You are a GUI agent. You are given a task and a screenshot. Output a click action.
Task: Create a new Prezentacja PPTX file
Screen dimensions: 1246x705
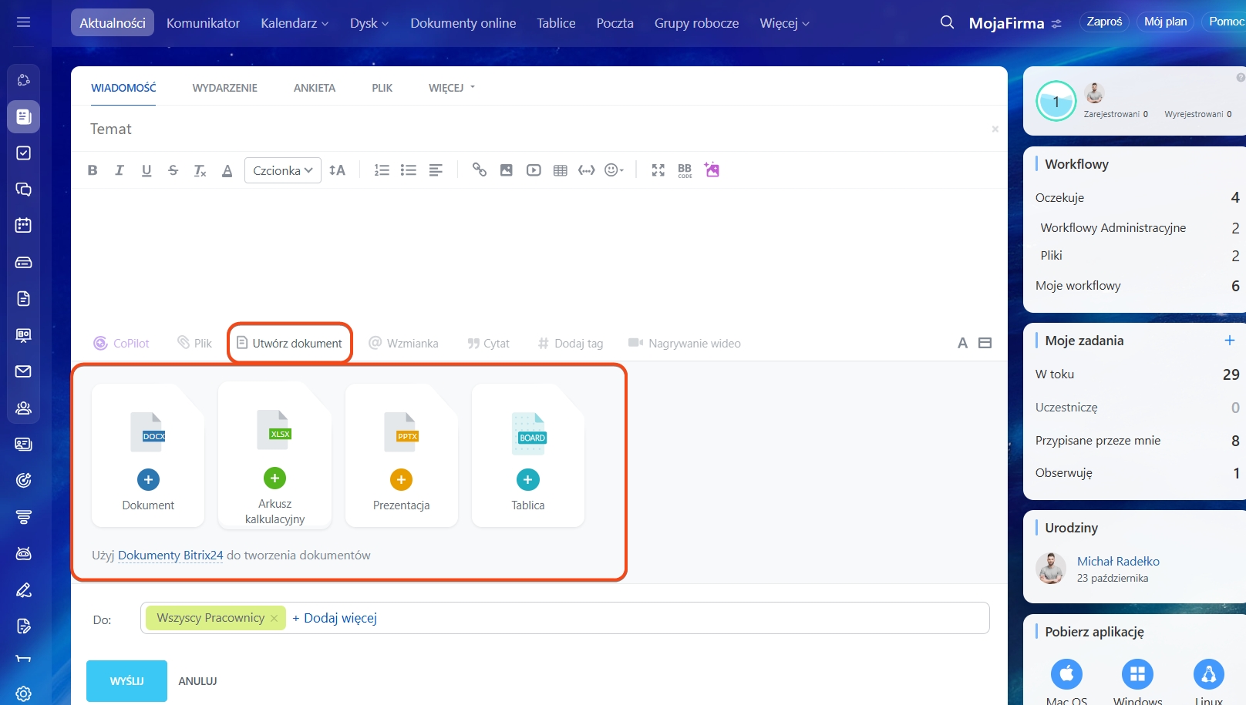(x=401, y=479)
